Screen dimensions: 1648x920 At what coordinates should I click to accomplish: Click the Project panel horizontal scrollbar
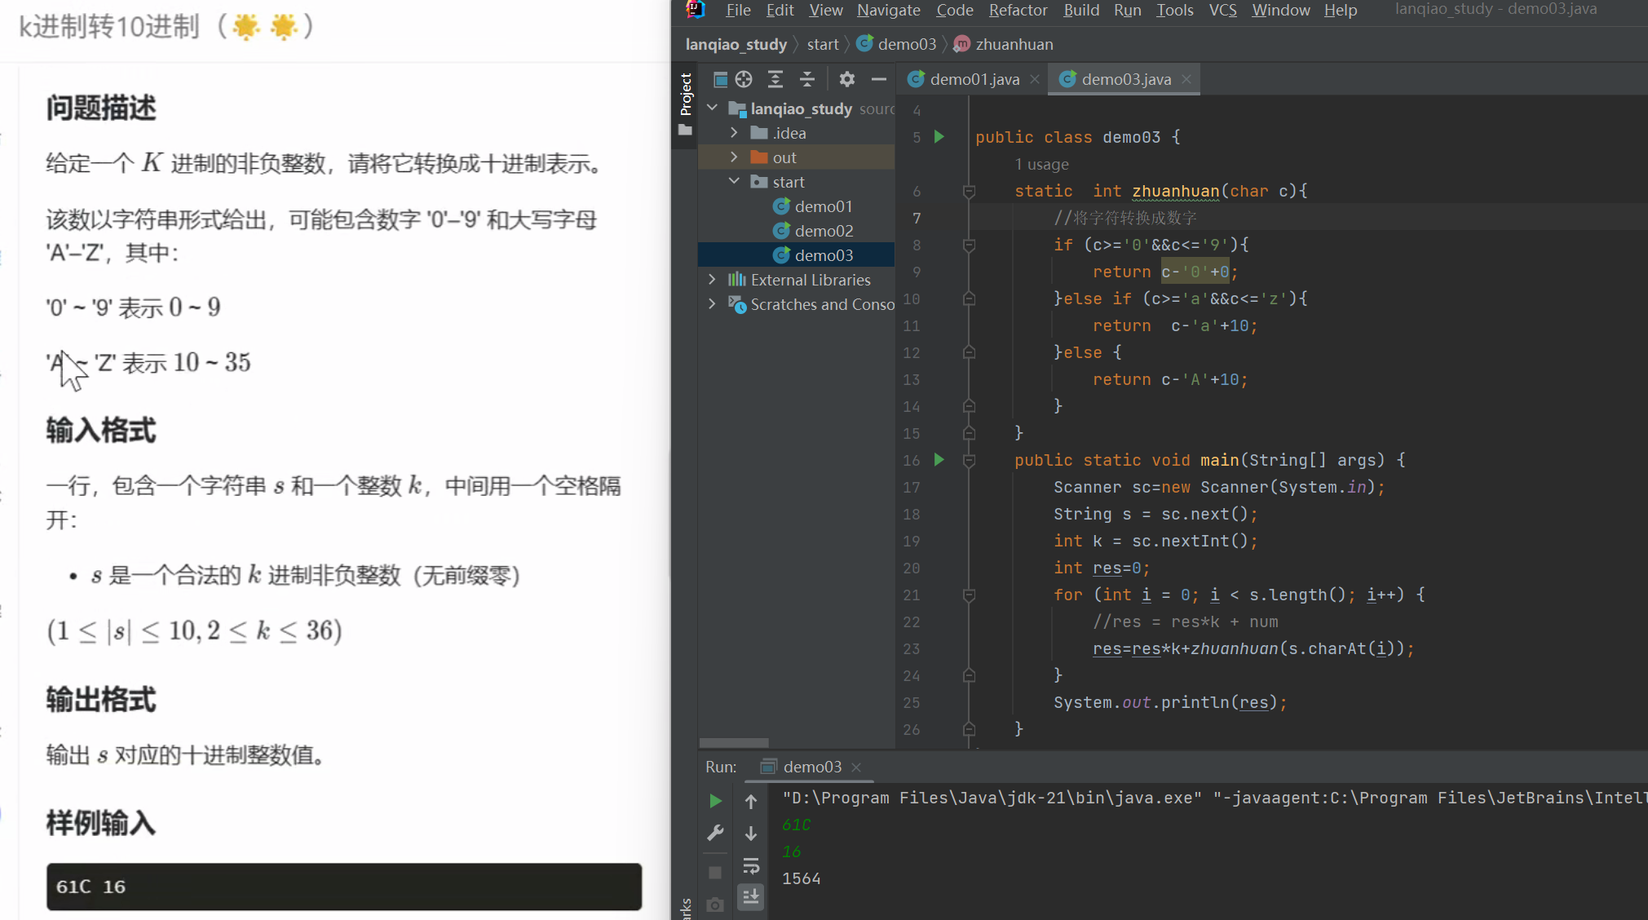tap(734, 743)
